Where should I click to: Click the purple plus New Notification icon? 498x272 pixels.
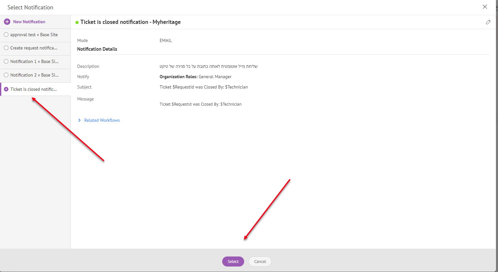coord(7,22)
